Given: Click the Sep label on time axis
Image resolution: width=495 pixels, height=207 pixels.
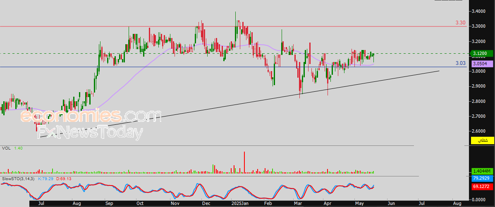Looking at the screenshot, I should [109, 204].
